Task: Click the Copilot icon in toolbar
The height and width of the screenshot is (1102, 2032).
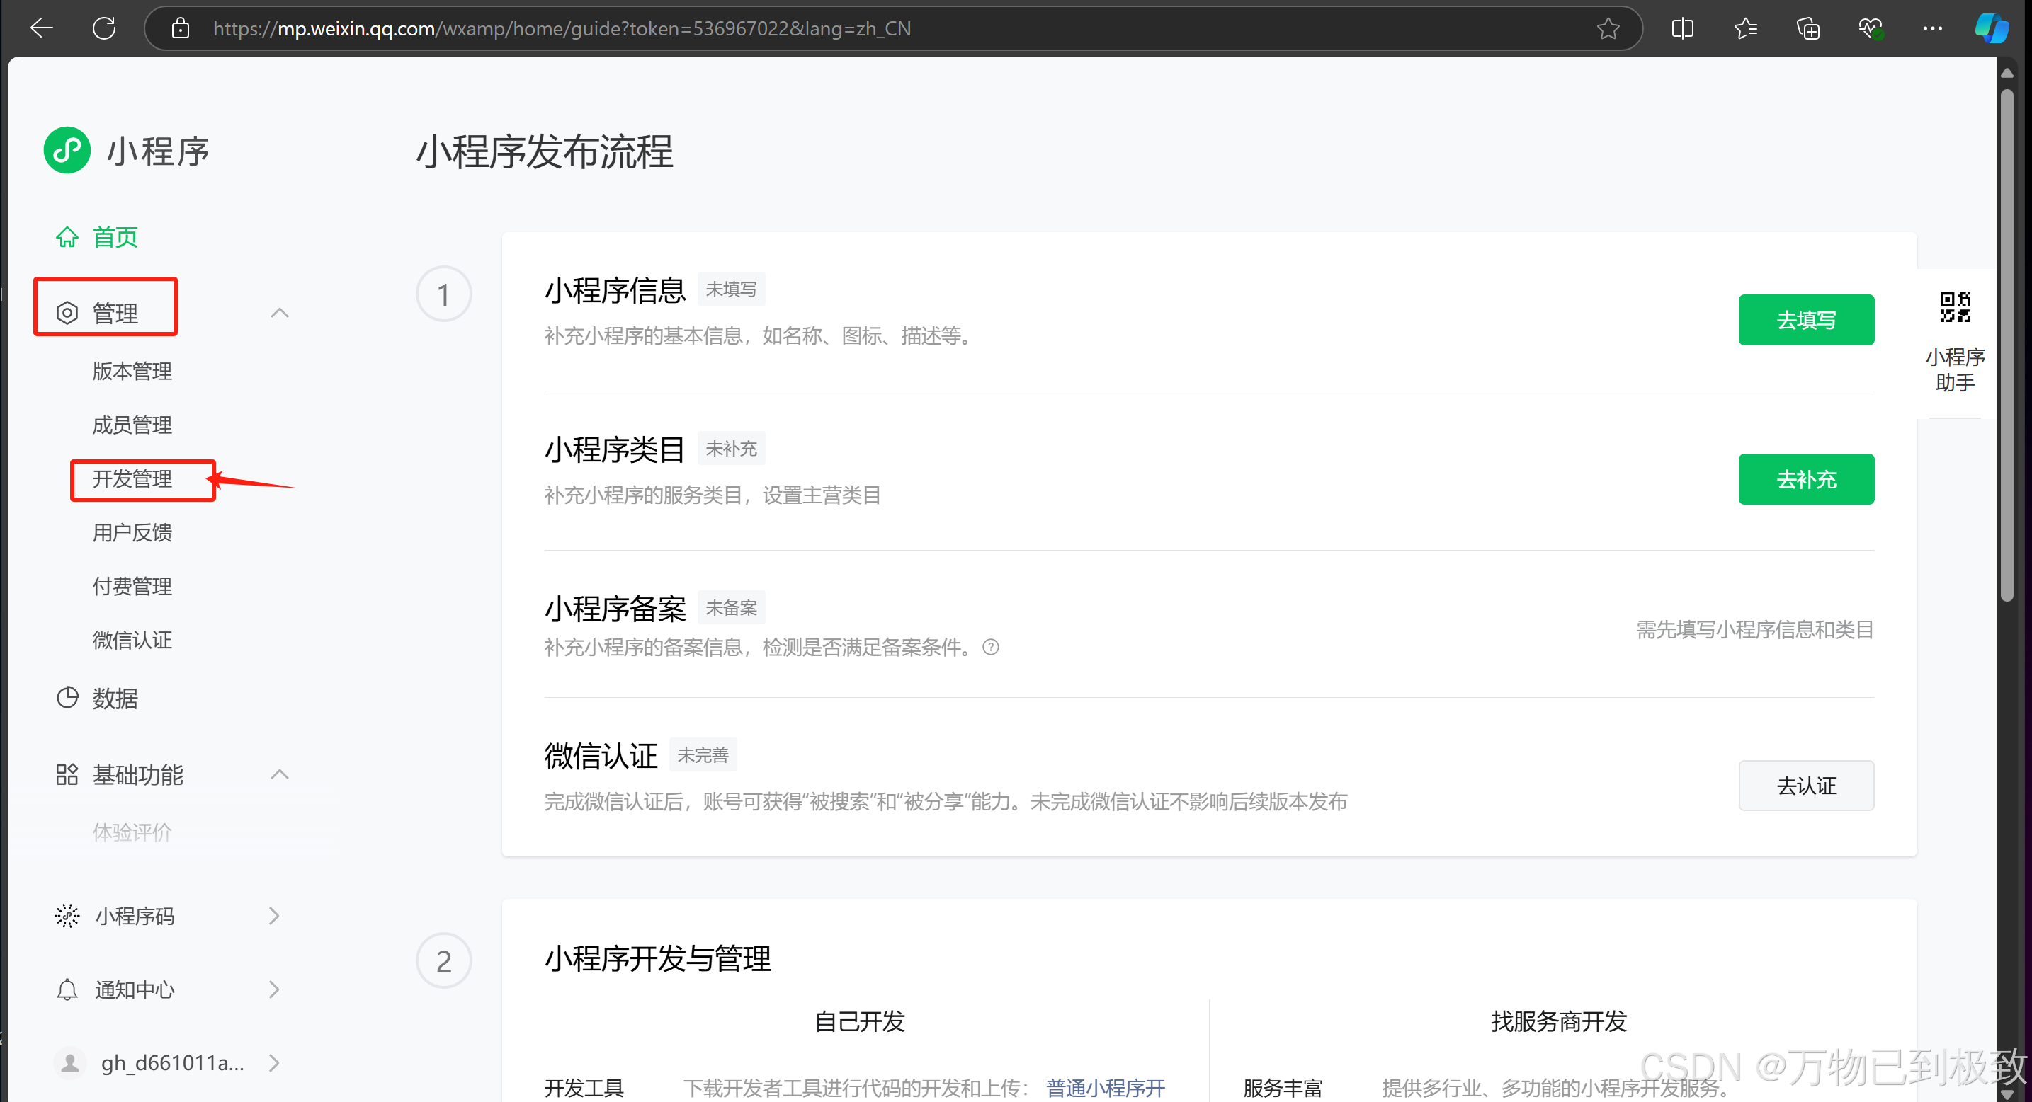Action: pyautogui.click(x=1990, y=28)
